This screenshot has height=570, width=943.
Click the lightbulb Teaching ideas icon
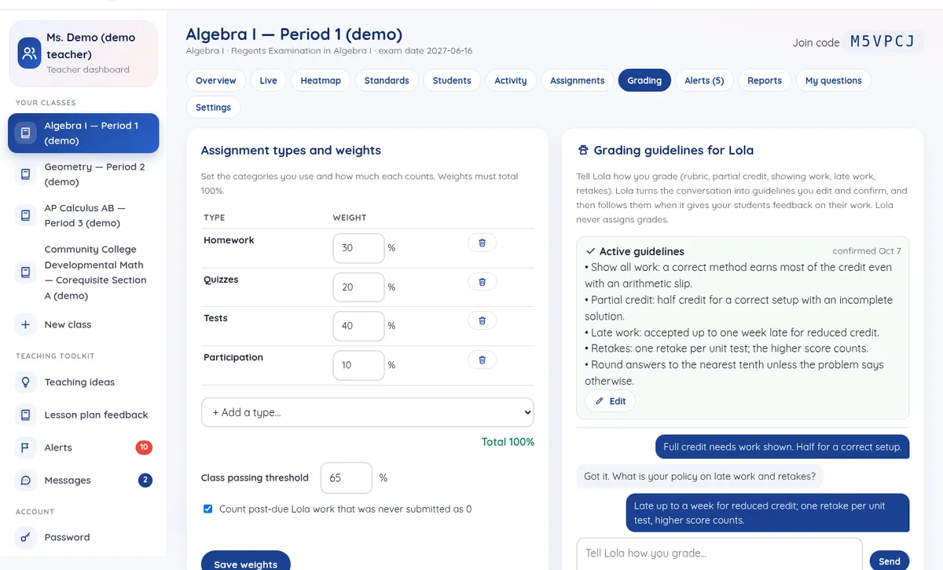click(26, 382)
